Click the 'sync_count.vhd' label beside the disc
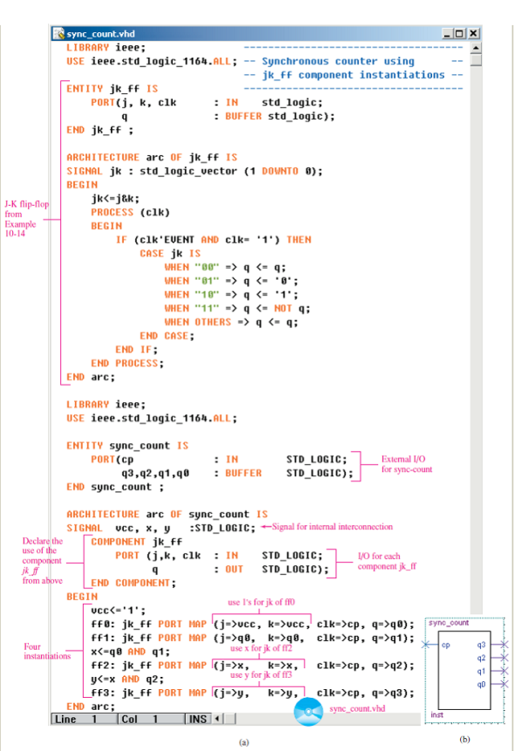Viewport: 515px width, 751px height. click(357, 708)
